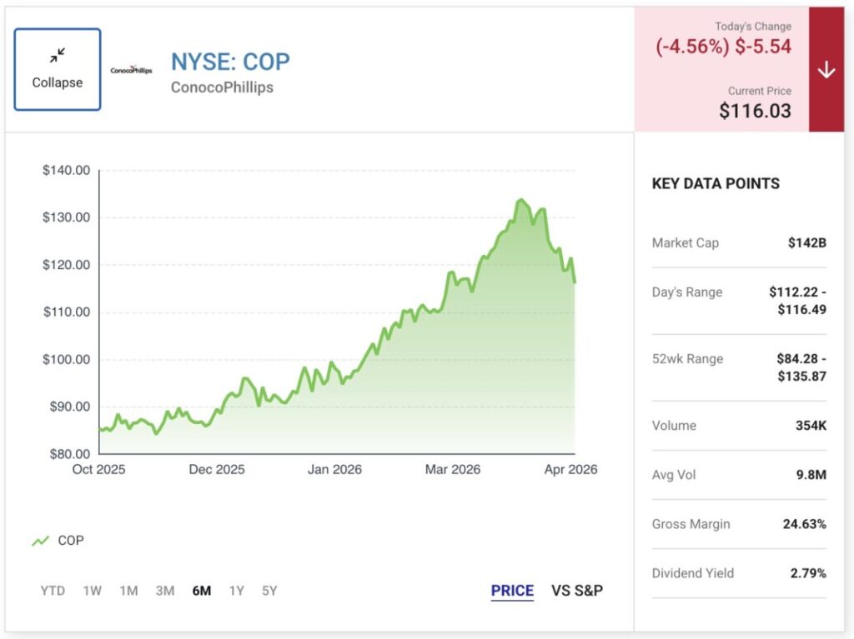Compare with VS S&P view
Image resolution: width=854 pixels, height=639 pixels.
pos(577,591)
